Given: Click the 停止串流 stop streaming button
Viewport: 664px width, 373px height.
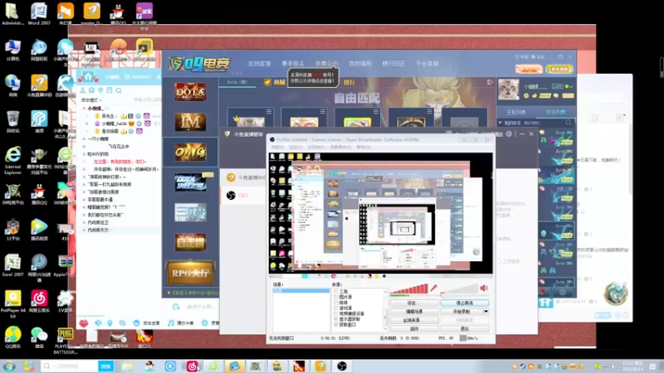Looking at the screenshot, I should click(465, 303).
